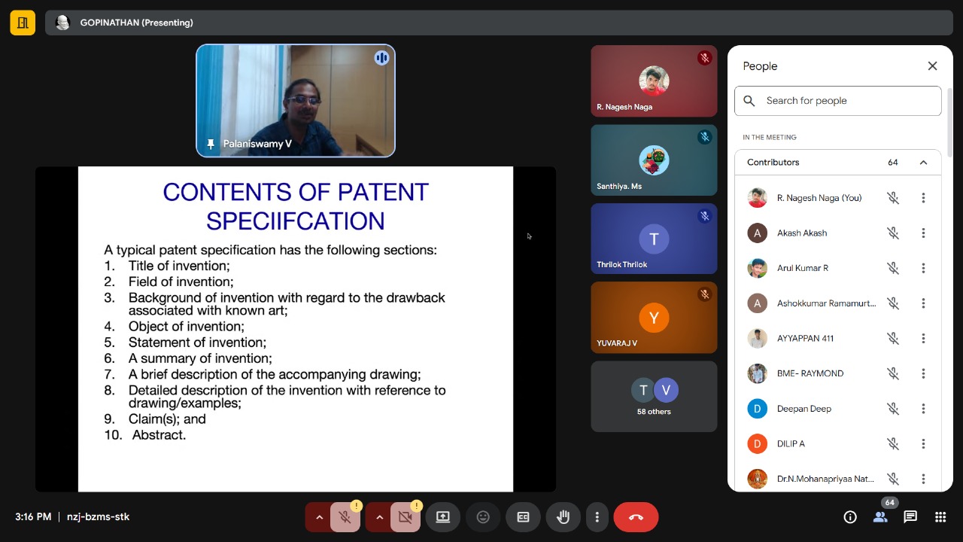Open the activities grid icon
The image size is (963, 542).
coord(940,517)
